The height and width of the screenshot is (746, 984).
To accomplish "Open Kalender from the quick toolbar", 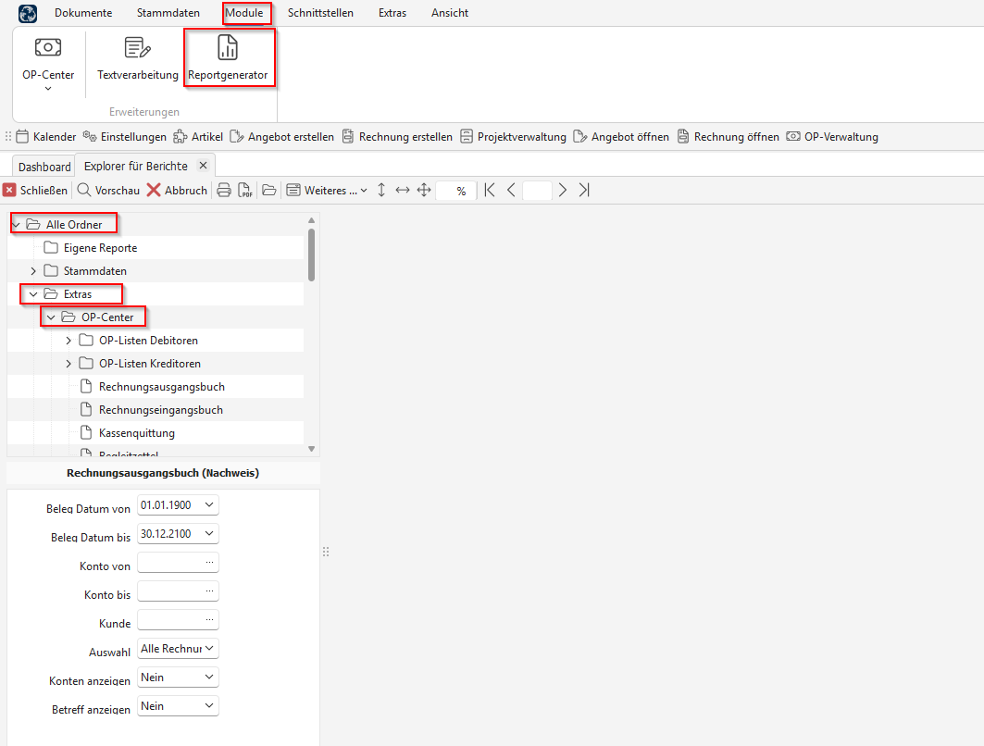I will point(45,137).
